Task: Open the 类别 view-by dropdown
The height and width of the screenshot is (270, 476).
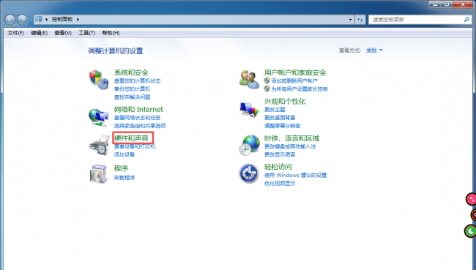Action: point(374,50)
